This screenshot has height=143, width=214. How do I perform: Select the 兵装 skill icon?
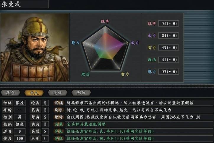(59, 124)
